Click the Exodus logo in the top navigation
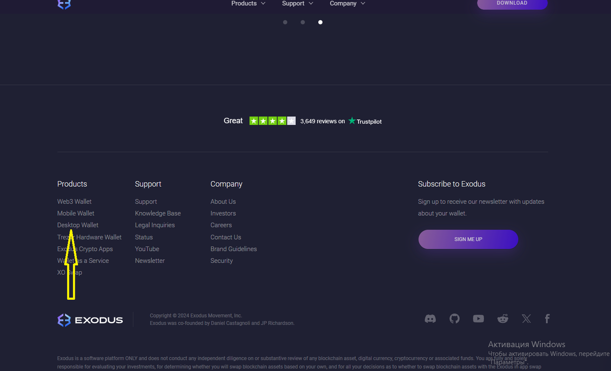This screenshot has height=371, width=611. point(64,4)
